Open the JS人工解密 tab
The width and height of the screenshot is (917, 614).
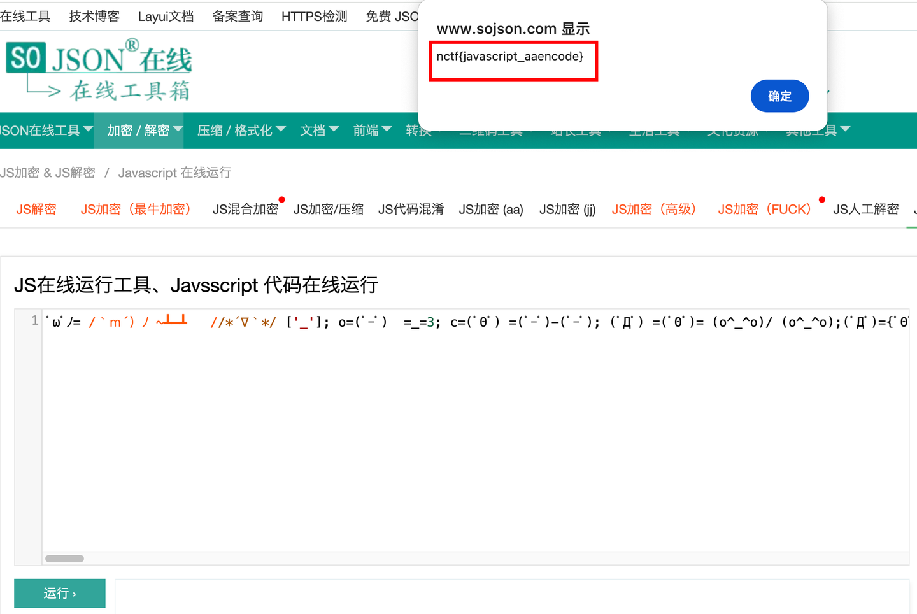point(866,209)
